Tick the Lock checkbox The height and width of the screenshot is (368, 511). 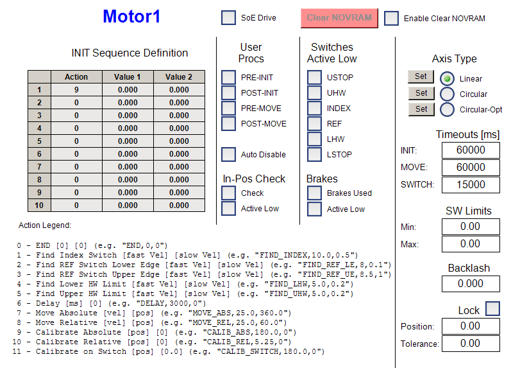point(493,308)
